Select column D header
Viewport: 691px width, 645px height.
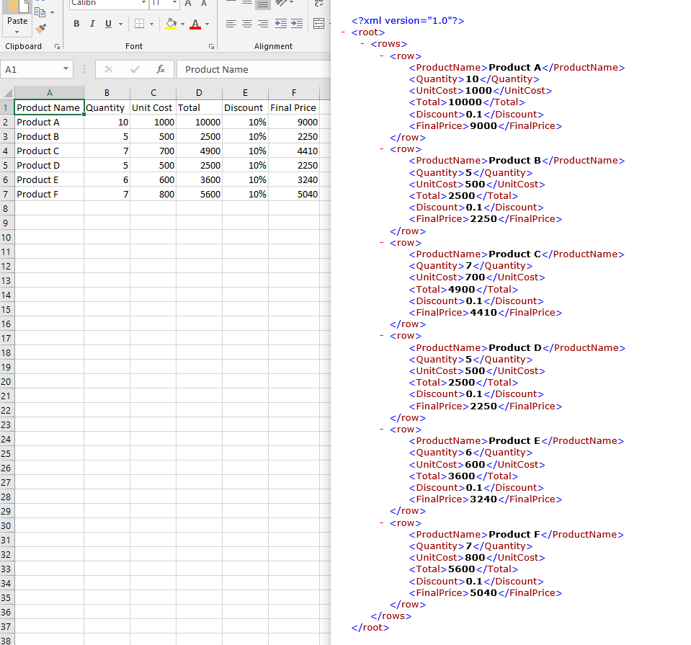point(199,92)
